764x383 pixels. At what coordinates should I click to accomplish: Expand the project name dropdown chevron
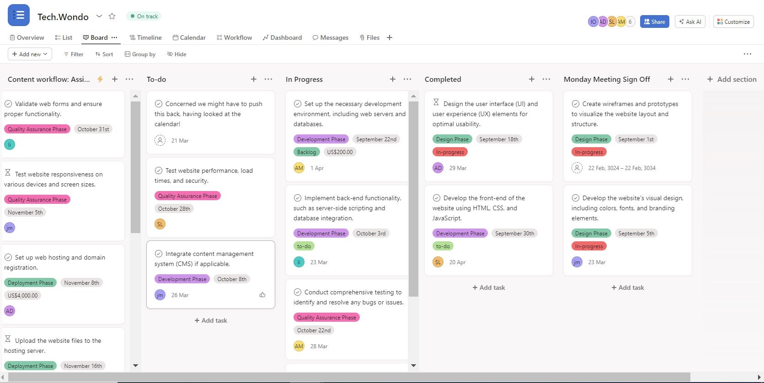[99, 16]
